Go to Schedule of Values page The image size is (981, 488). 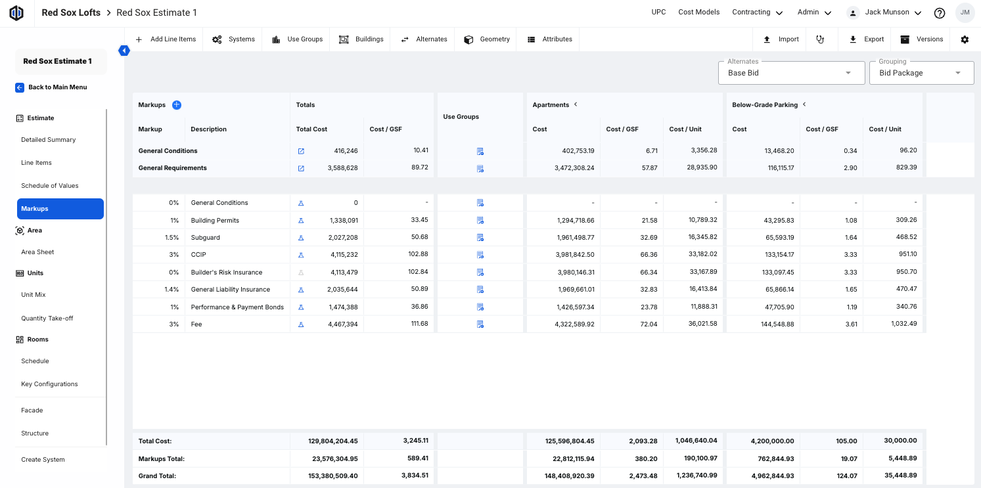50,186
